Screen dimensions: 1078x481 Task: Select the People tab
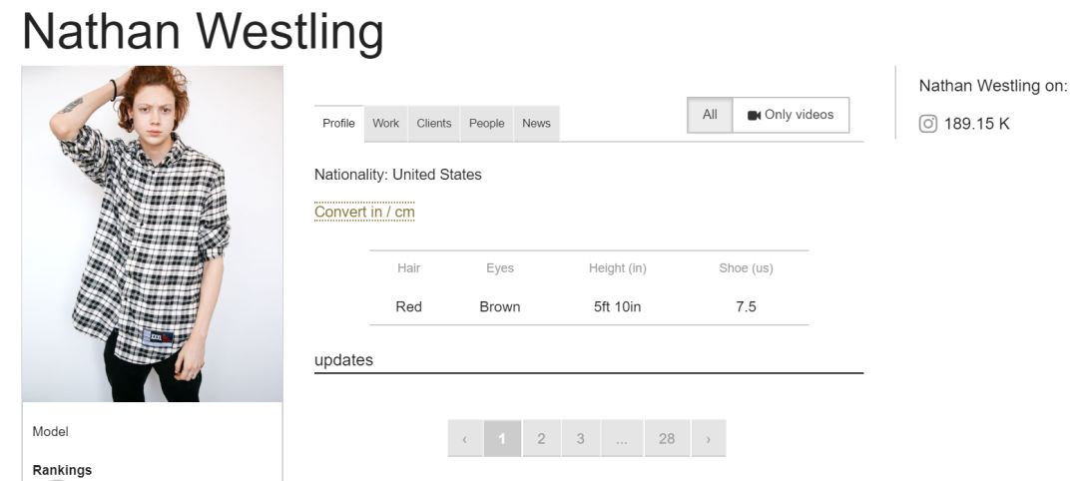pyautogui.click(x=486, y=123)
